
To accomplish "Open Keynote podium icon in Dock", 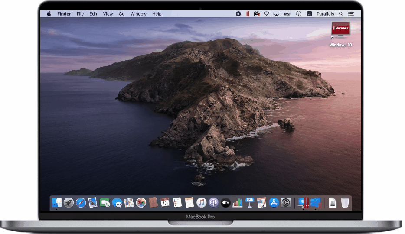I will coord(249,203).
